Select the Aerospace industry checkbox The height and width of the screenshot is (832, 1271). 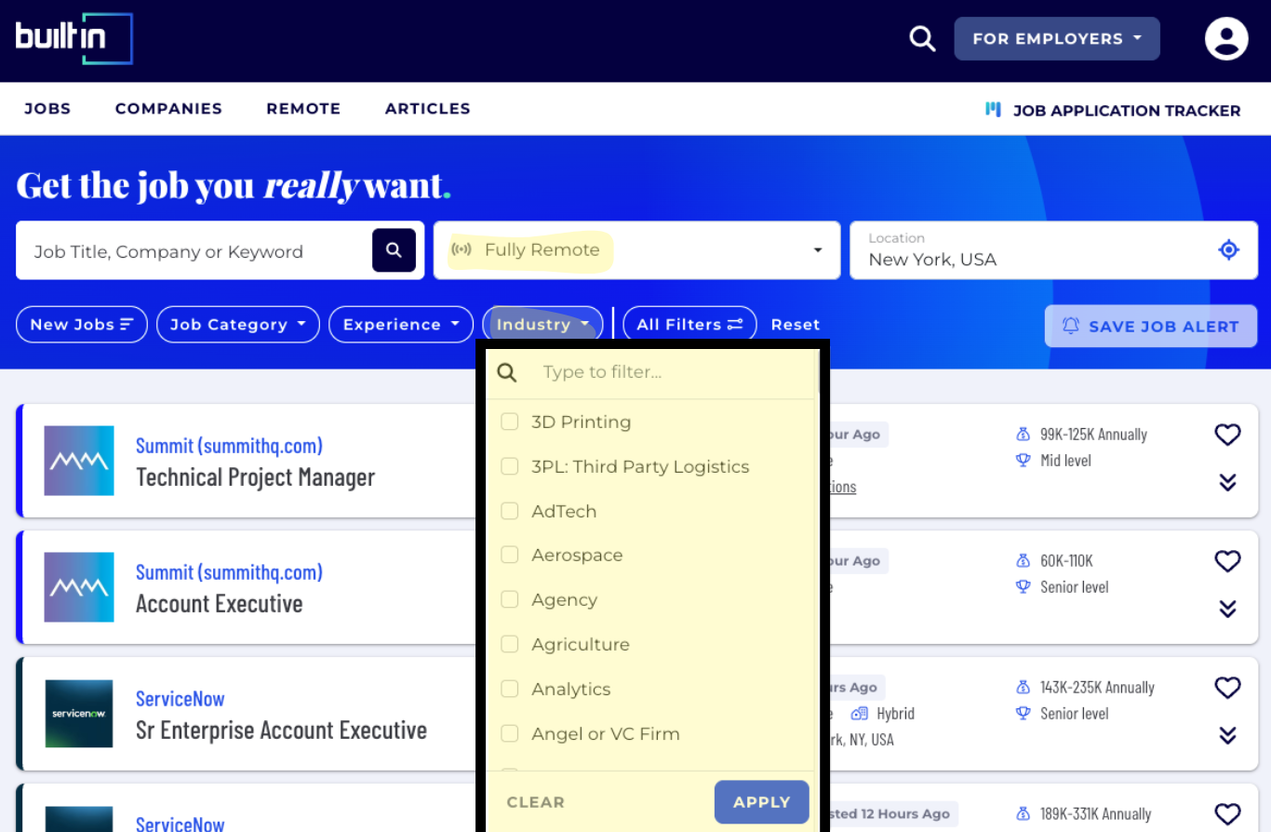(x=510, y=556)
